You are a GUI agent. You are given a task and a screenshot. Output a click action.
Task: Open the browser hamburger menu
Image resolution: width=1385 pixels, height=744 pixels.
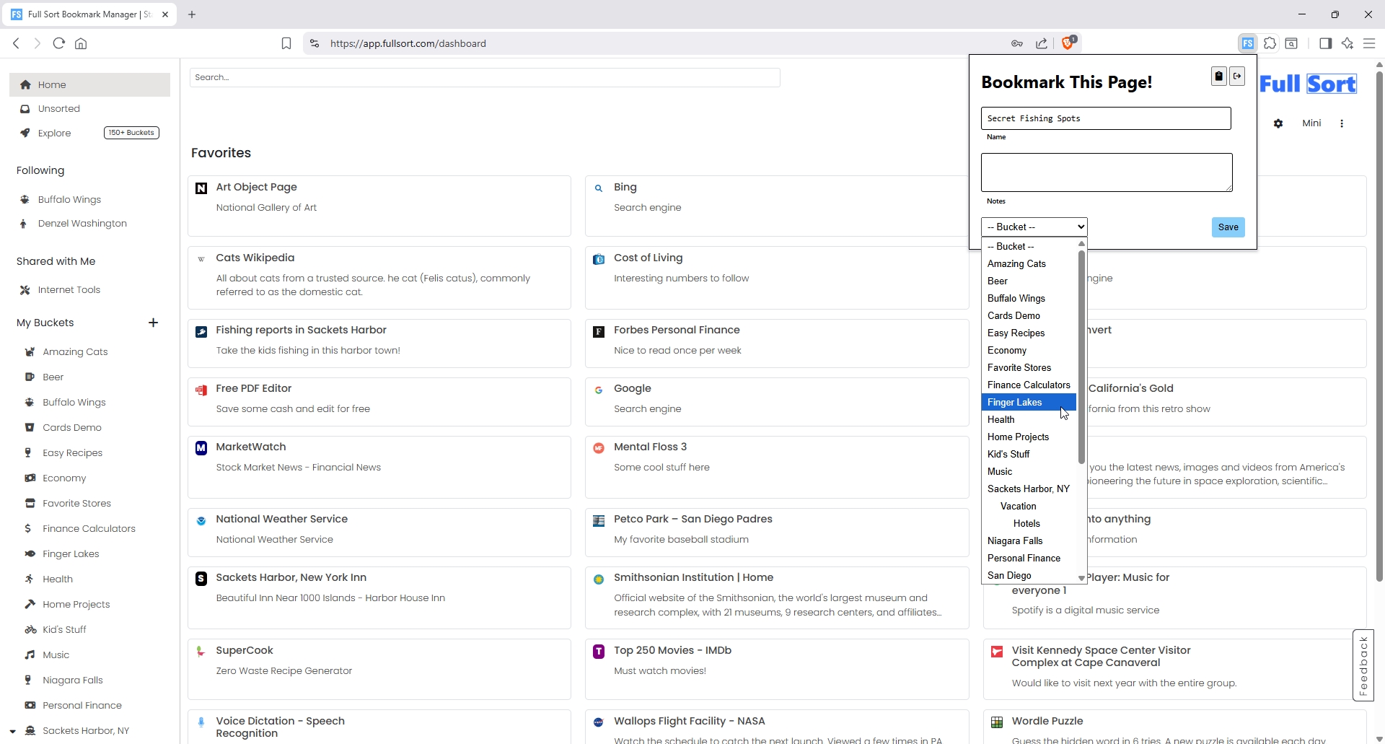pos(1369,43)
